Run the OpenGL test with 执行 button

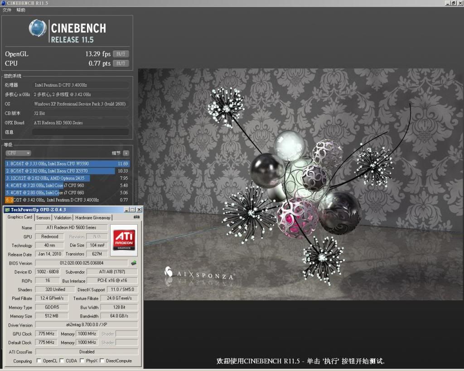coord(121,54)
